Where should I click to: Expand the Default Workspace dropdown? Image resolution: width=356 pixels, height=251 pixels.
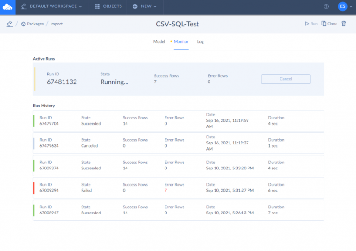[51, 6]
